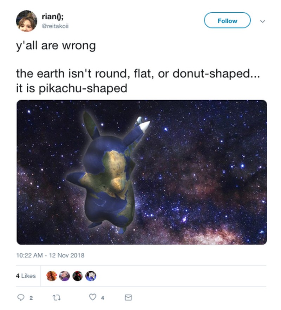Click the "y'all are wrong" tweet text

point(56,46)
